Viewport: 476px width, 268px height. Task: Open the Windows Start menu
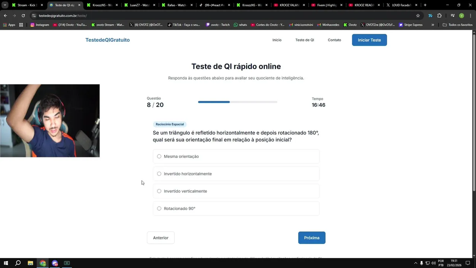pyautogui.click(x=6, y=263)
